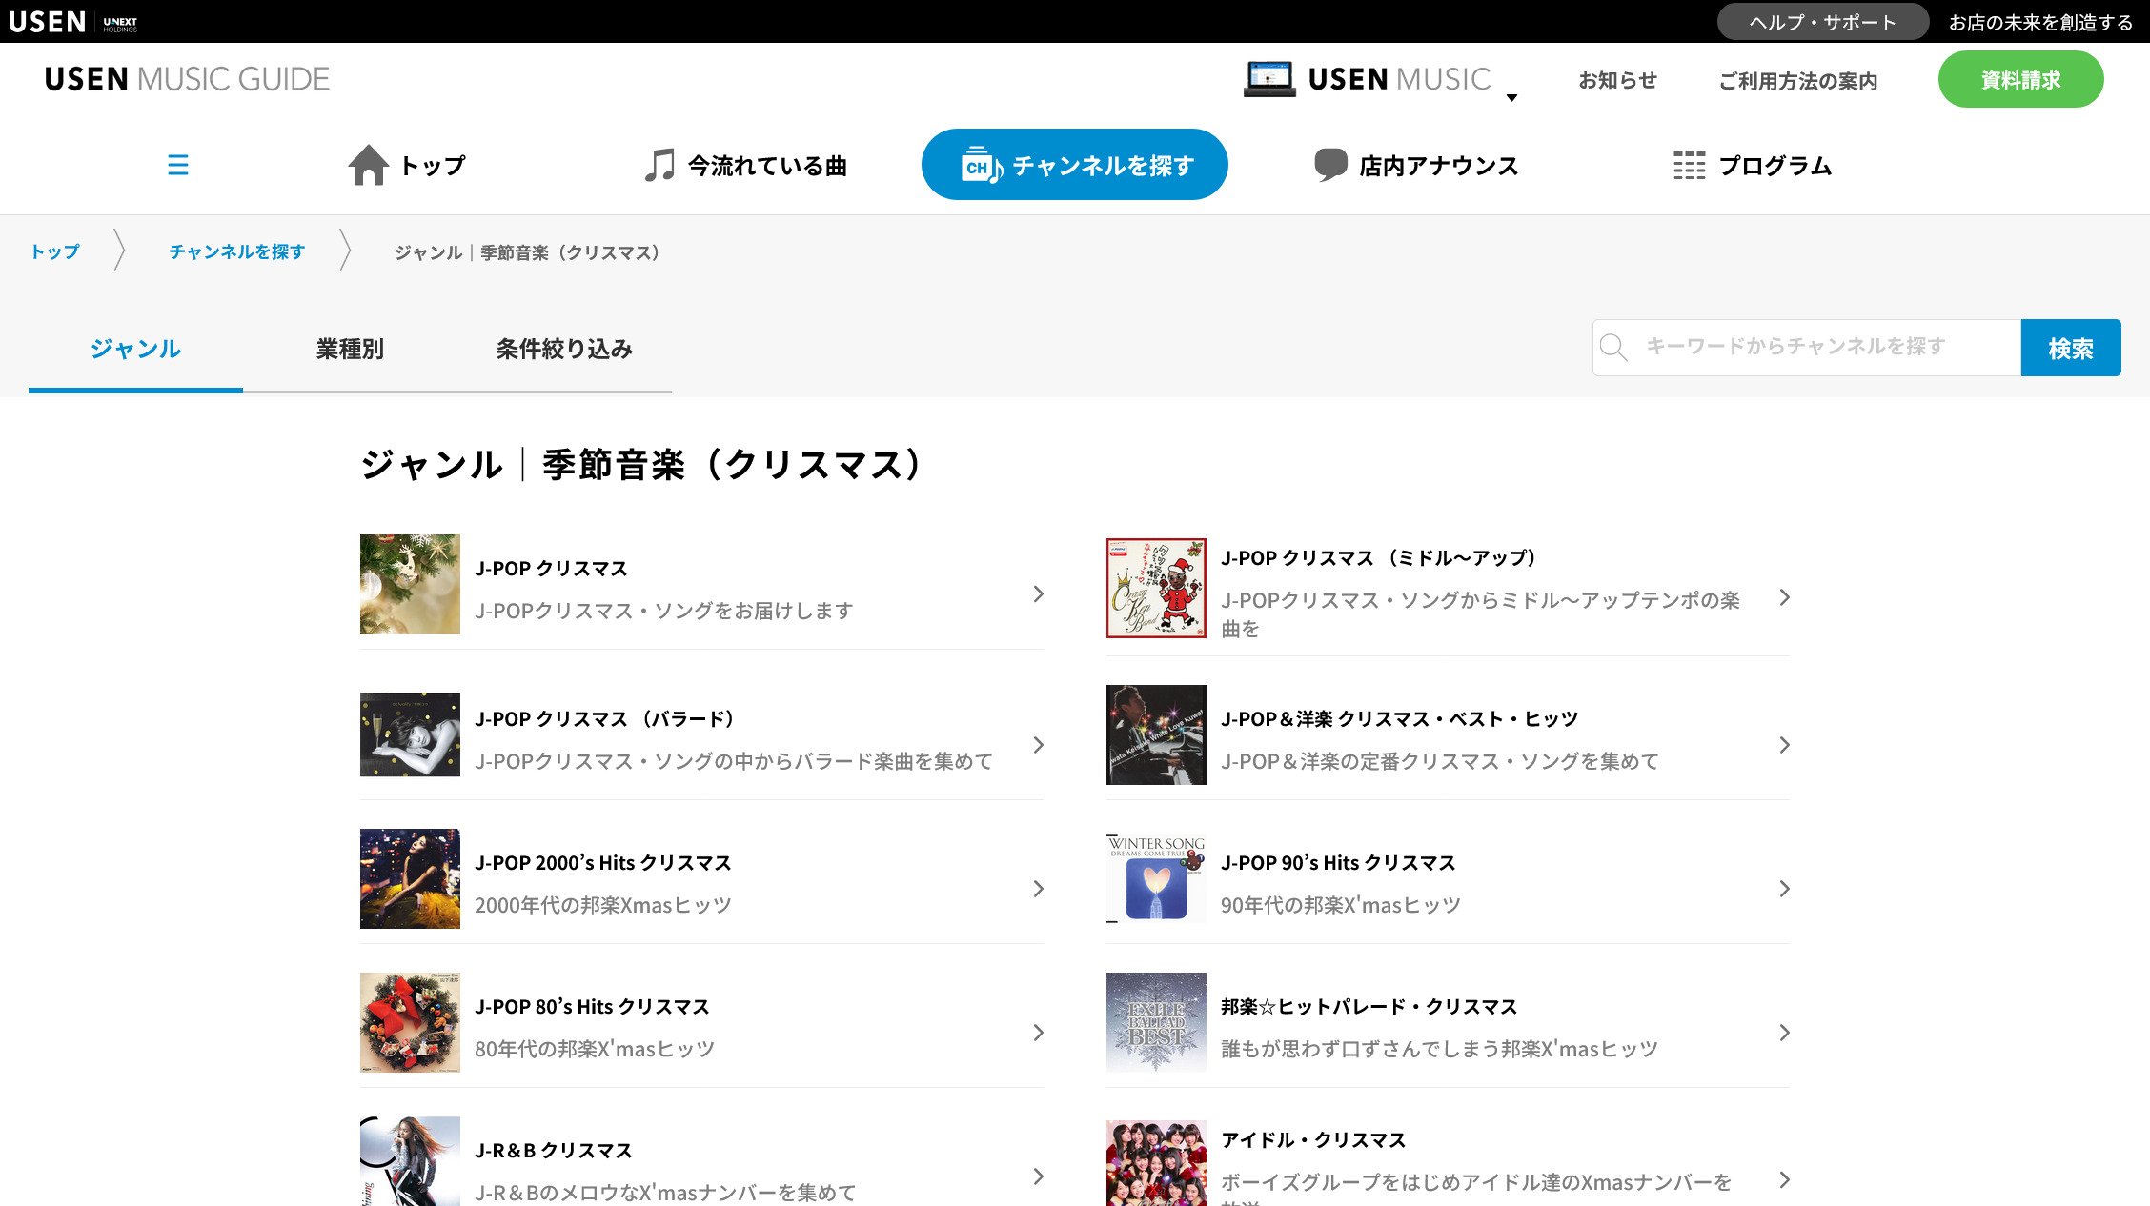The image size is (2150, 1206).
Task: Open J-POP クリスマス row chevron
Action: tap(1038, 594)
